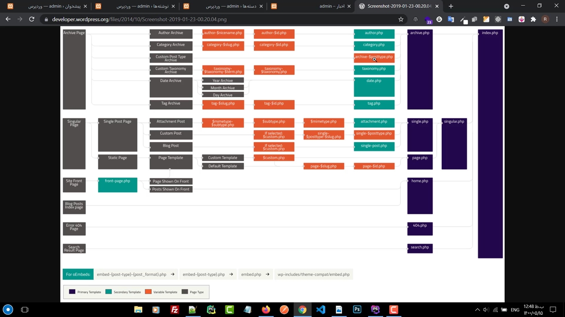Image resolution: width=565 pixels, height=317 pixels.
Task: Launch FileZilla from the taskbar
Action: tap(174, 310)
